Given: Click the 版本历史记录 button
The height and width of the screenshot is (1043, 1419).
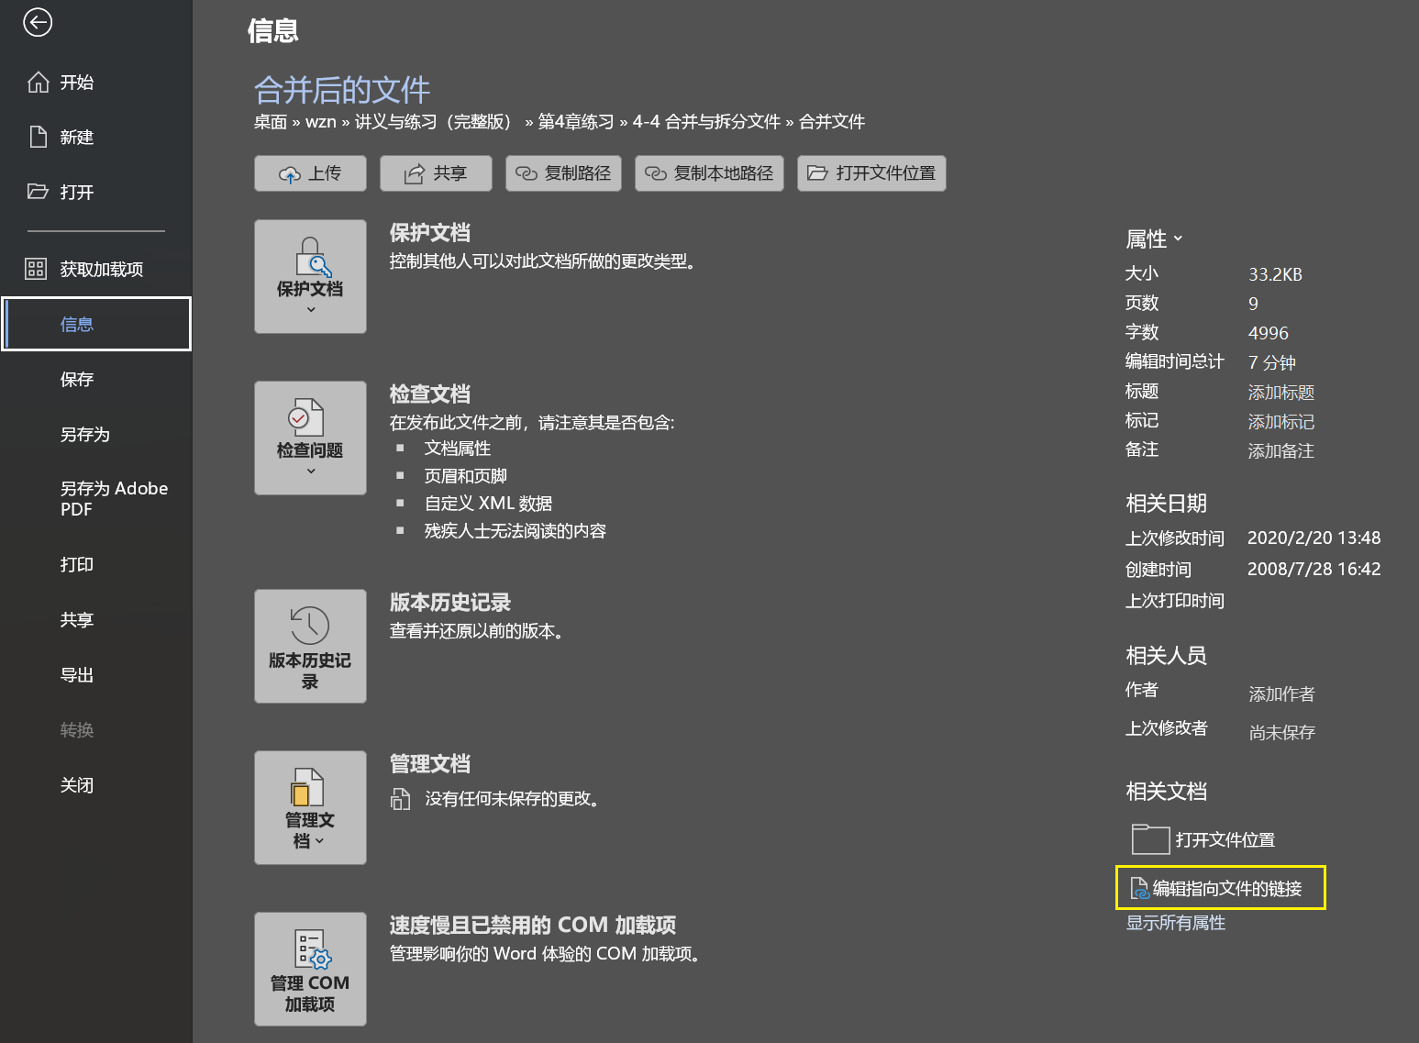Looking at the screenshot, I should click(310, 646).
